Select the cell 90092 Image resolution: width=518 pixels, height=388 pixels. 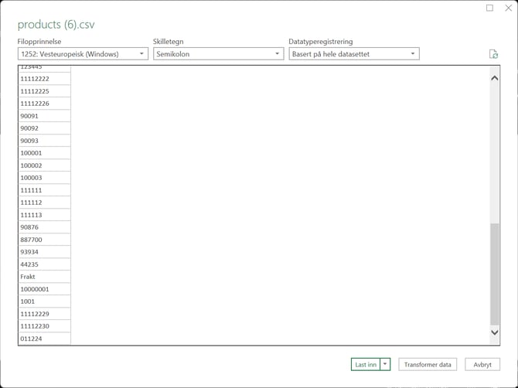point(45,128)
